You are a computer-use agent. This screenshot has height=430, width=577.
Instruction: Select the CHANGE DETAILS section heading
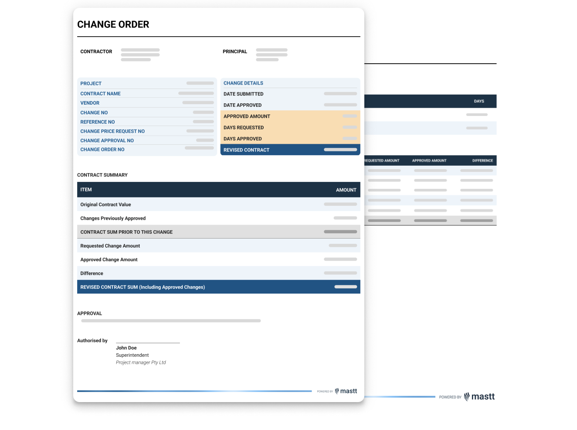click(243, 83)
